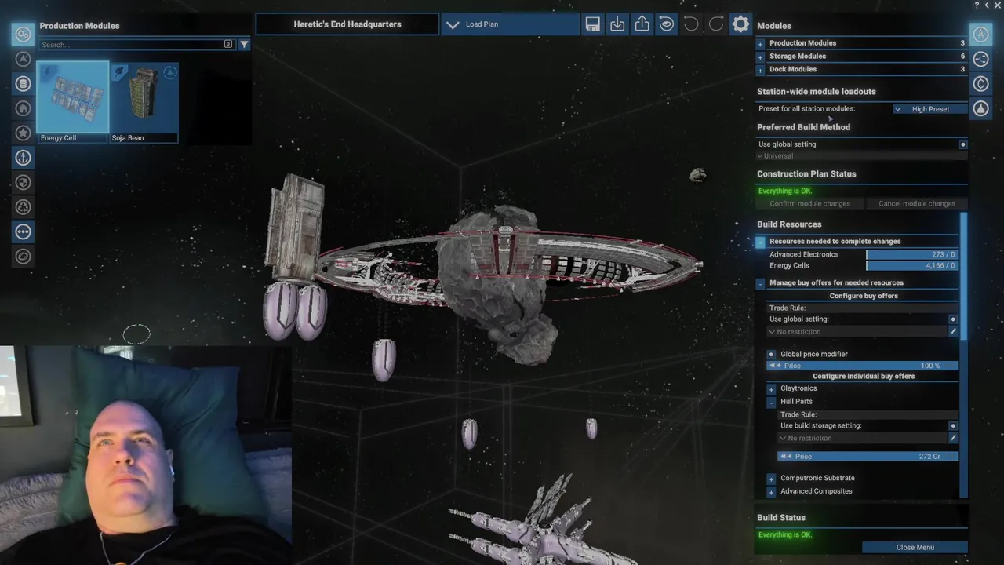
Task: Toggle Use build storage setting for Hull Parts
Action: coord(953,426)
